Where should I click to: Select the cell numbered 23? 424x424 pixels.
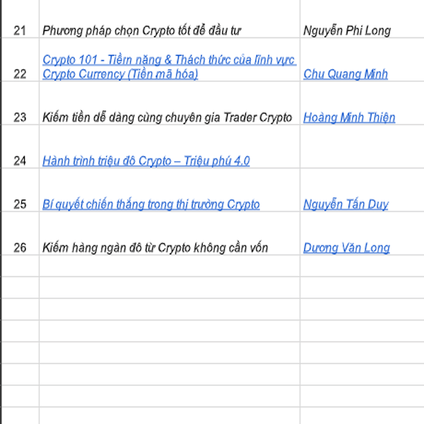point(20,103)
